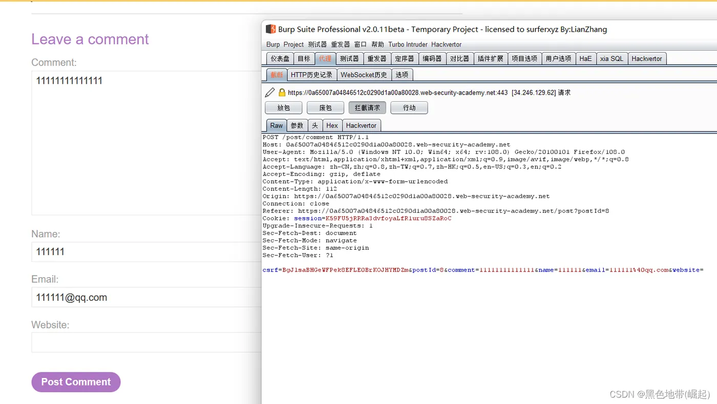Click the Leave a comment heading
Image resolution: width=717 pixels, height=404 pixels.
[x=90, y=39]
